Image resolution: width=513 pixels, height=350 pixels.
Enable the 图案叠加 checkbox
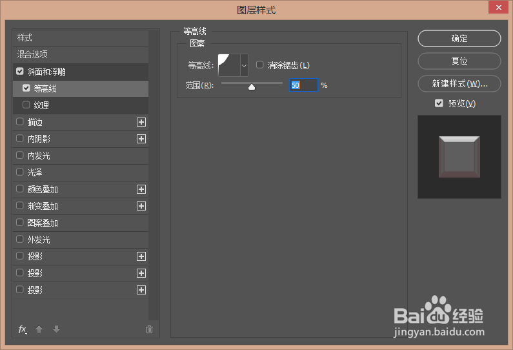[x=20, y=223]
